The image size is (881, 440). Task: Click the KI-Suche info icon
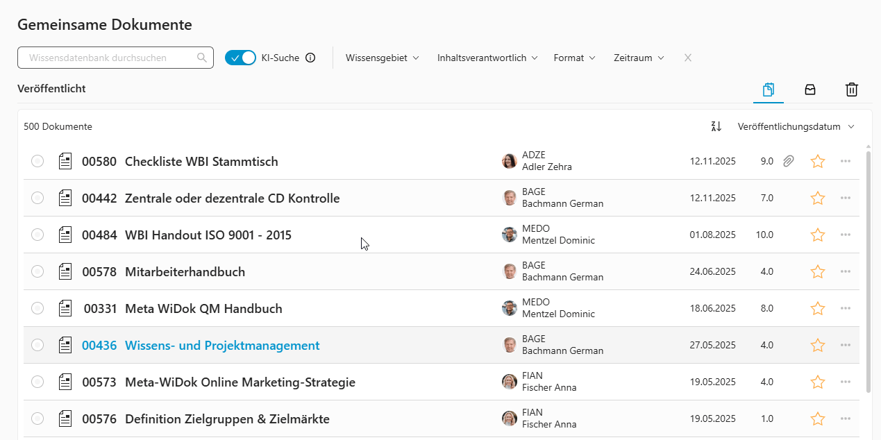click(310, 58)
